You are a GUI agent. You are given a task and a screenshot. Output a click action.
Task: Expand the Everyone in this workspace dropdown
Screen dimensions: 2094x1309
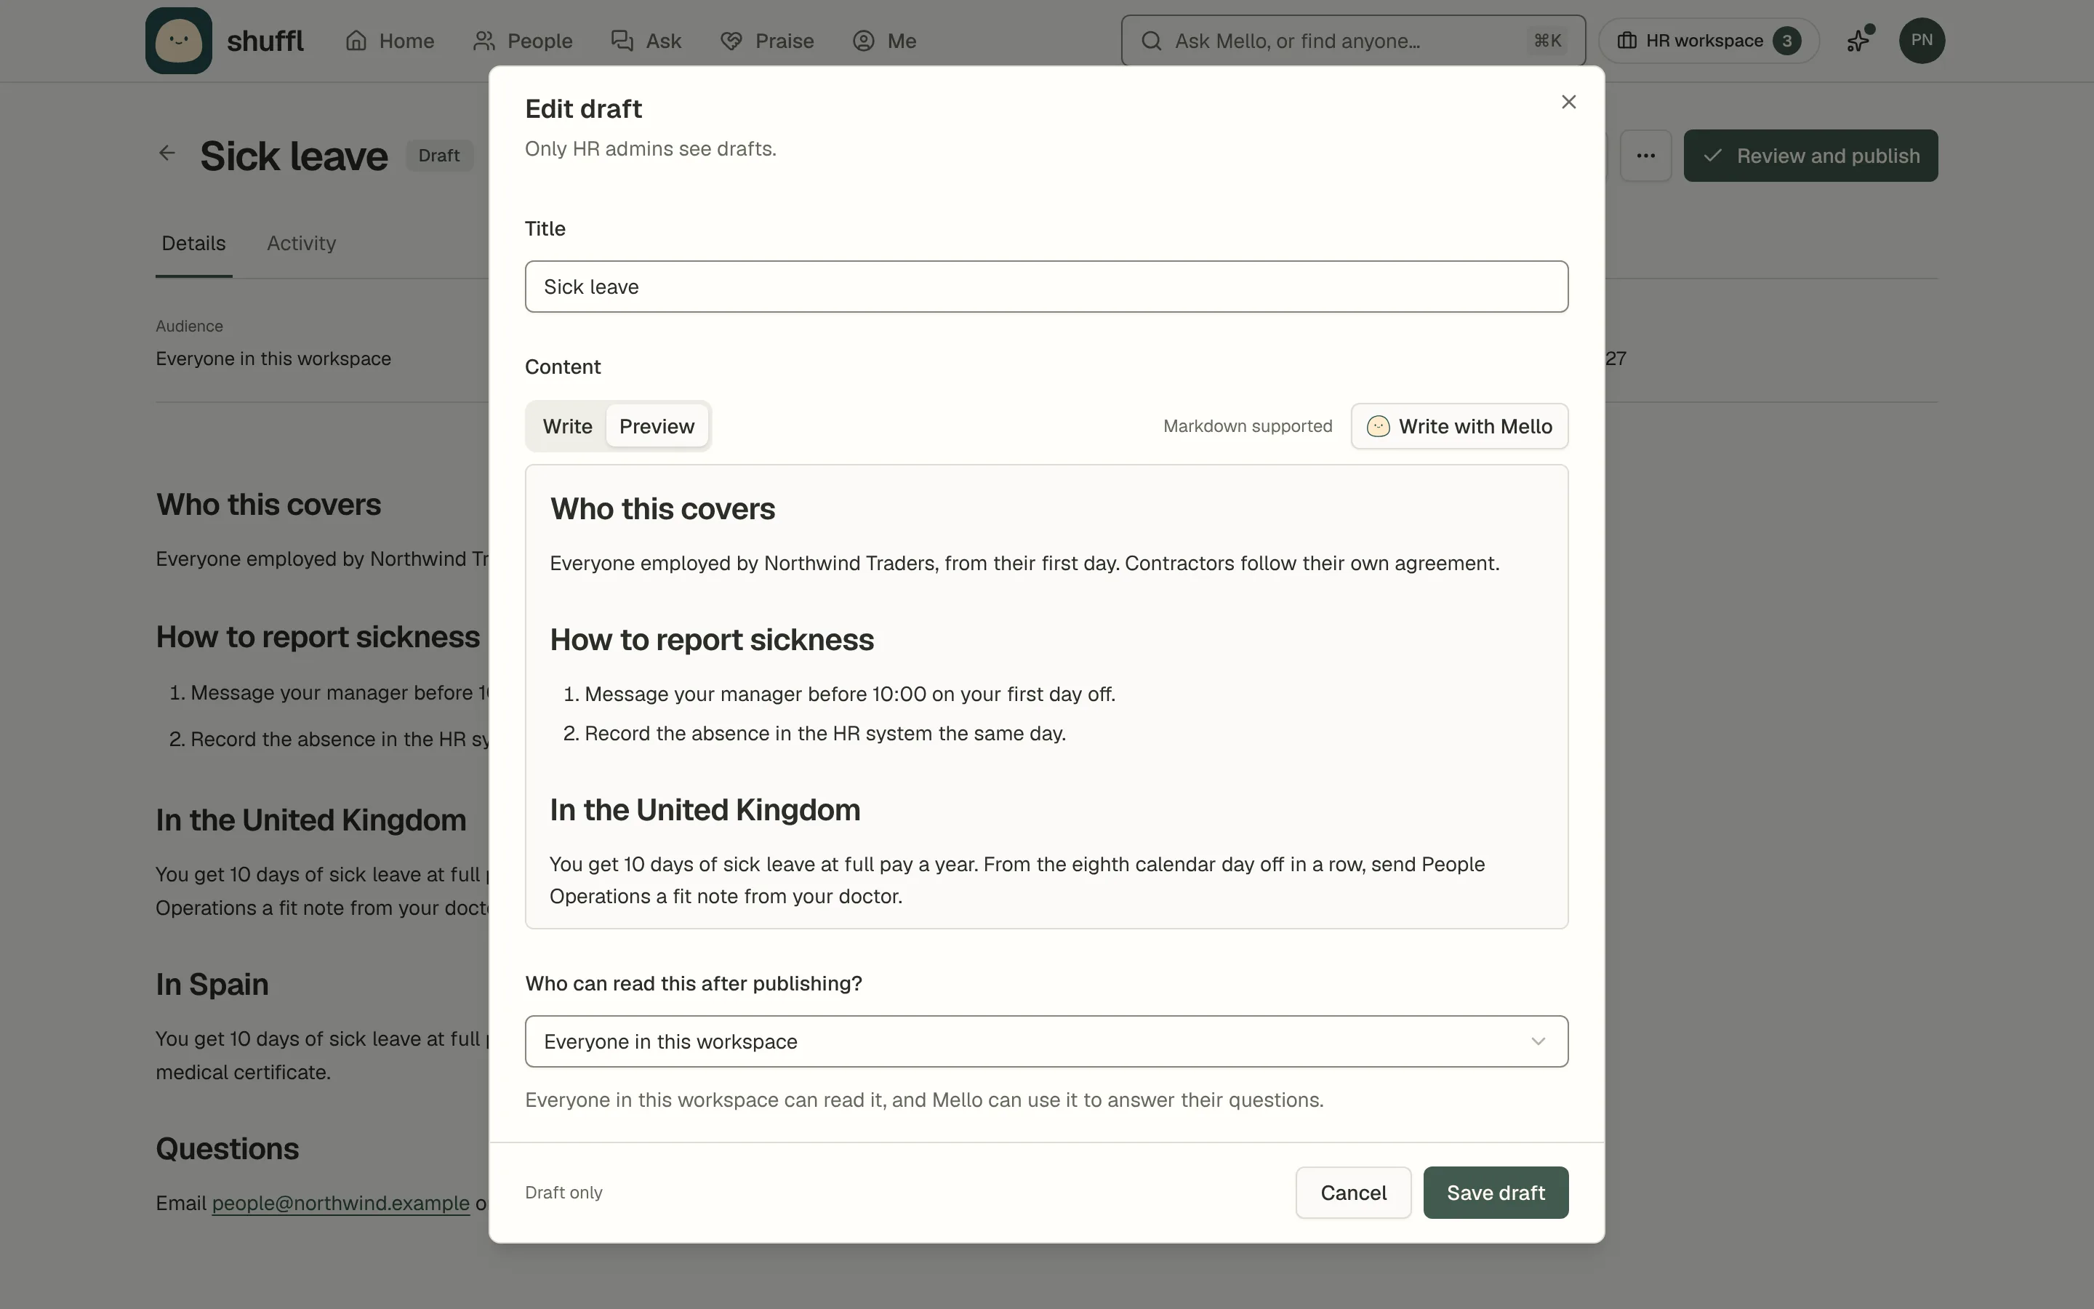[x=1046, y=1041]
